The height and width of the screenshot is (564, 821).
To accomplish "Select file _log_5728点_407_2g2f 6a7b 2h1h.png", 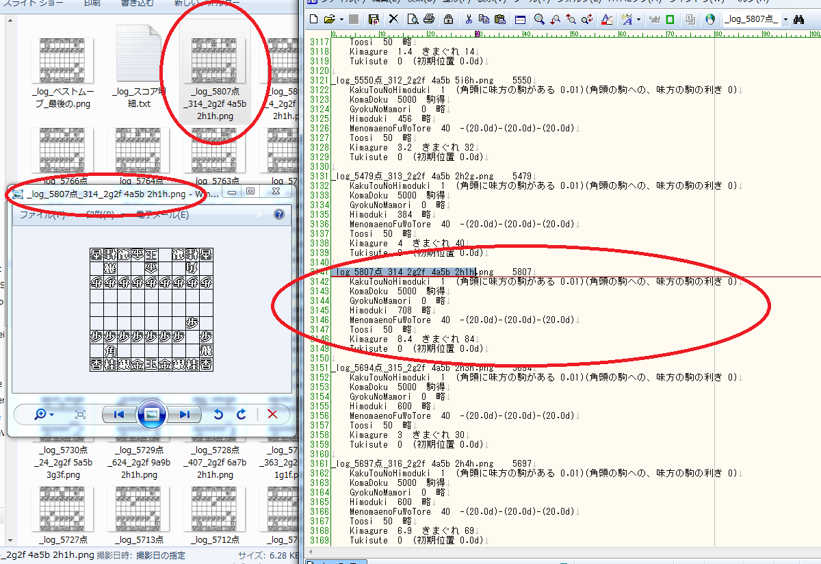I will (x=216, y=462).
